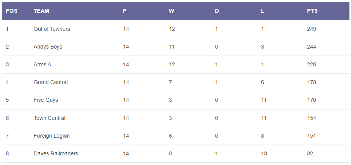The width and height of the screenshot is (351, 165).
Task: Click Out of Towners' 249 points value
Action: point(312,29)
